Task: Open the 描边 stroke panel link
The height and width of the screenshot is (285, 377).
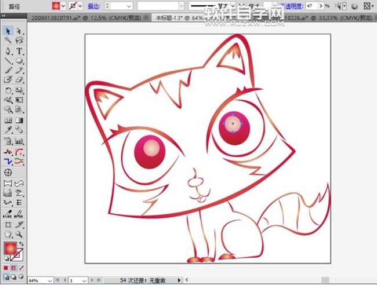Action: pyautogui.click(x=94, y=6)
